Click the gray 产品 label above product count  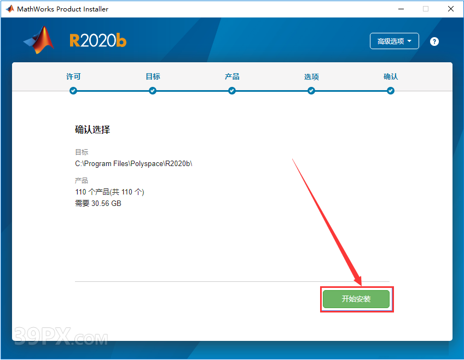(82, 180)
